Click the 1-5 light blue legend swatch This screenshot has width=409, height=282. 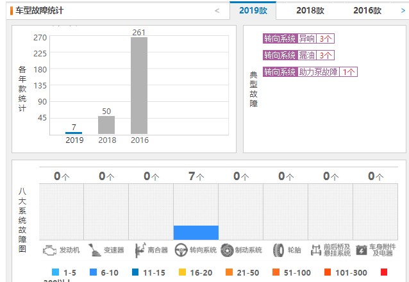pyautogui.click(x=55, y=272)
